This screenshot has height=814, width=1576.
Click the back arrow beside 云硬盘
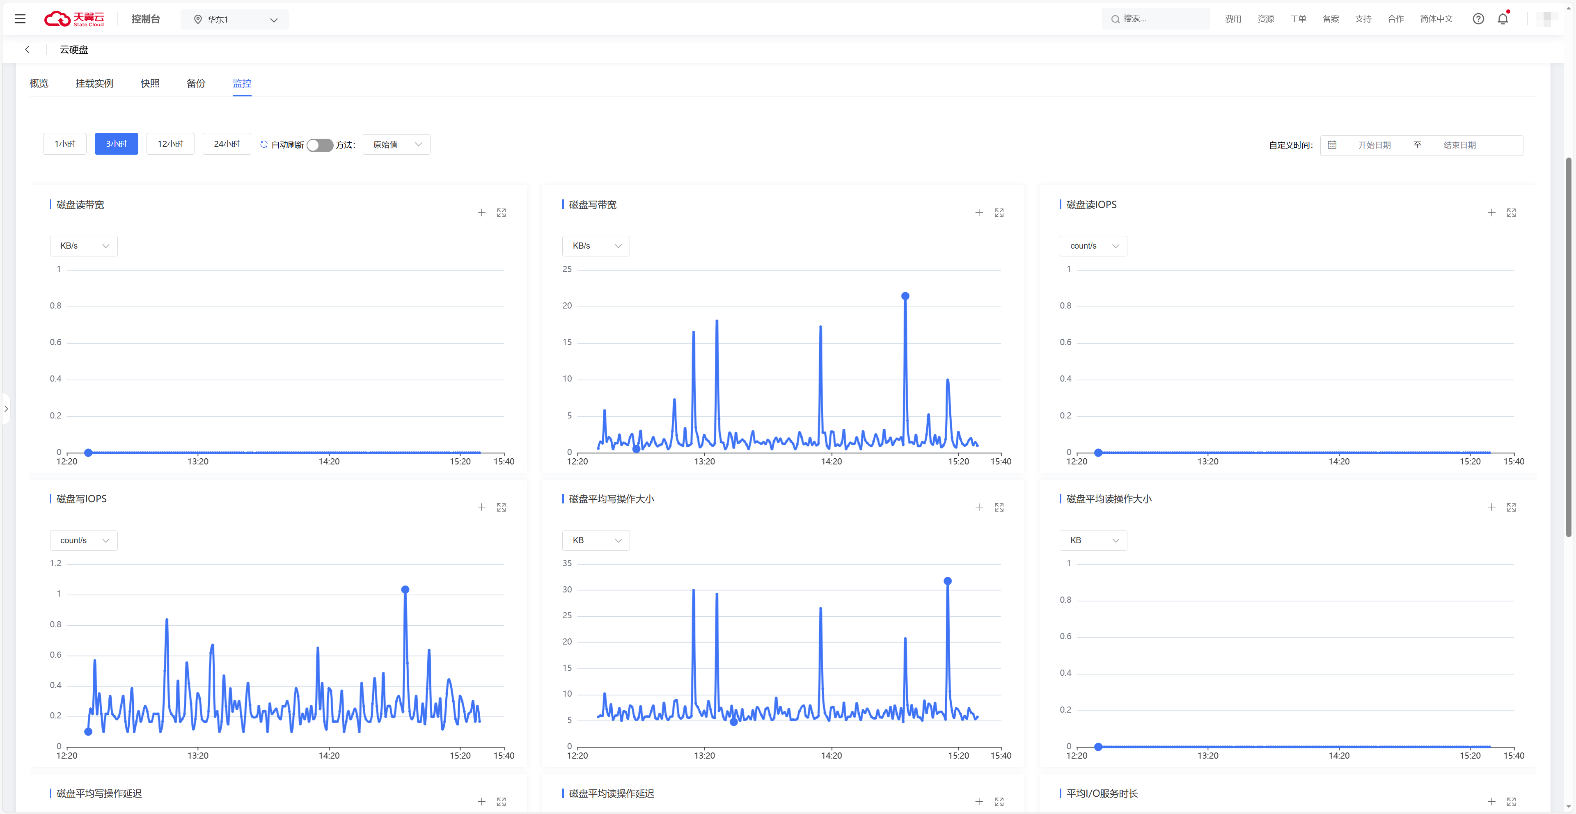[x=27, y=50]
